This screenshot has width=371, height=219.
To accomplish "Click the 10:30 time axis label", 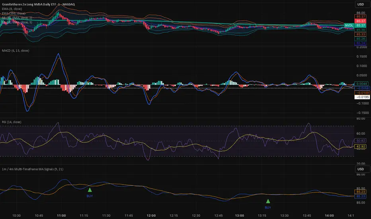I will 16,215.
